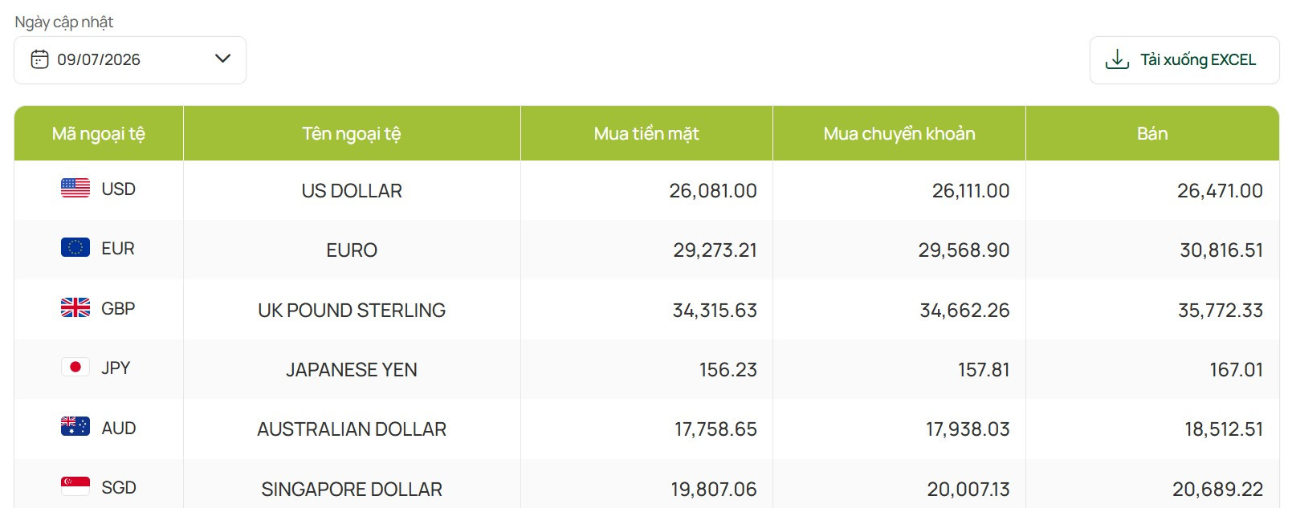Click the EUR currency code label

(x=118, y=249)
